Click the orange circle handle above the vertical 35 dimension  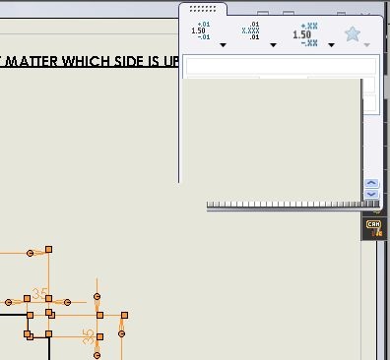pos(97,296)
